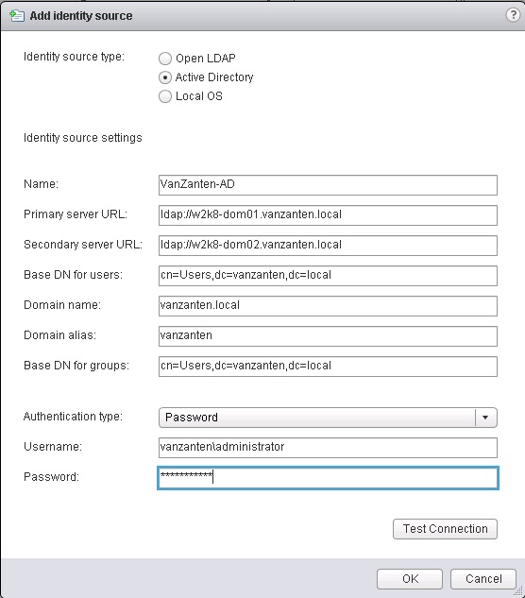
Task: Click the Domain name input field
Action: [328, 305]
